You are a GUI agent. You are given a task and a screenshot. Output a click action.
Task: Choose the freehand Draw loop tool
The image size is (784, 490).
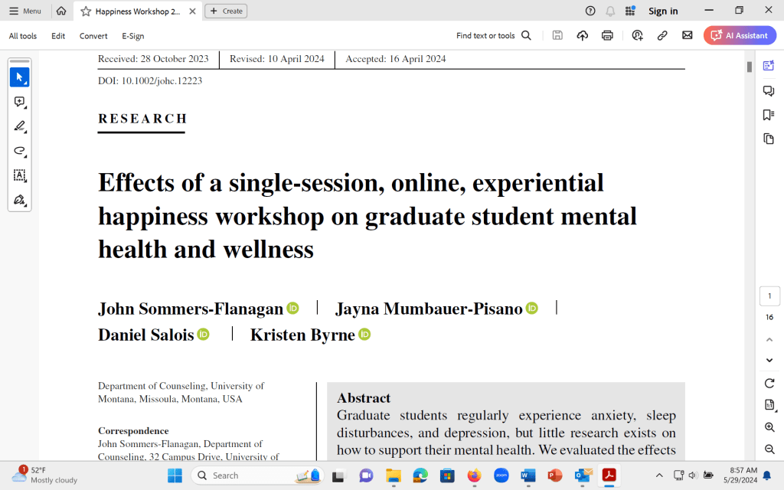19,151
